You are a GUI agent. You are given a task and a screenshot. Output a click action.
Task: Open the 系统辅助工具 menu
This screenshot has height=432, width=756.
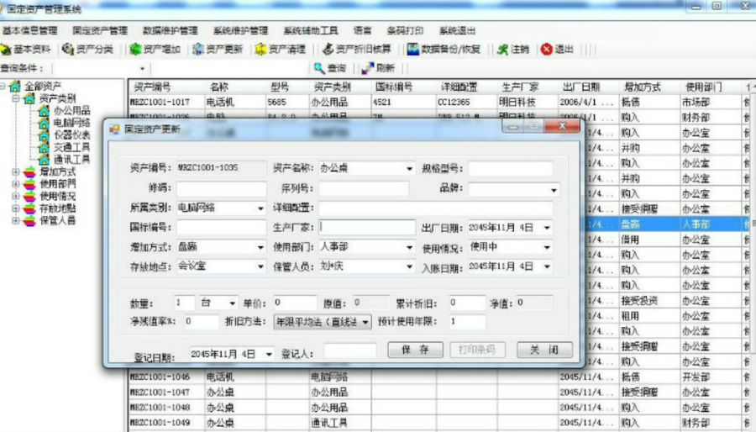311,30
